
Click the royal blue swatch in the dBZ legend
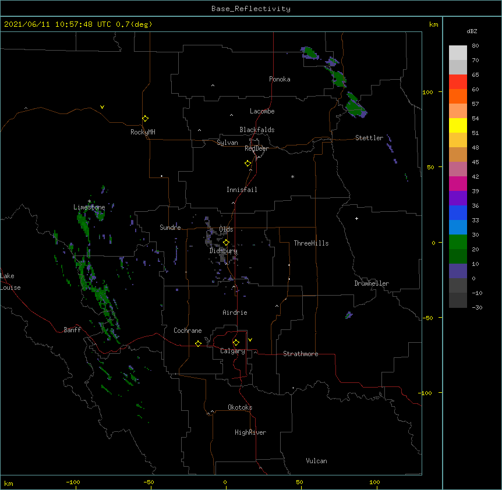tap(458, 212)
